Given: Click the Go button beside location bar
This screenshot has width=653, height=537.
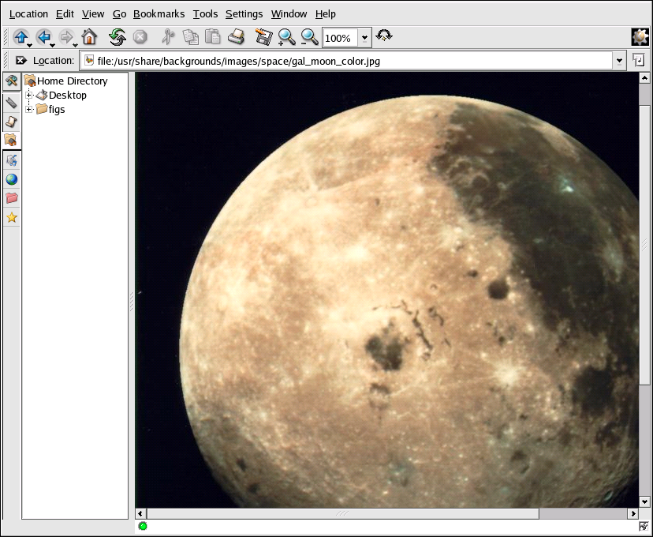Looking at the screenshot, I should coord(638,61).
